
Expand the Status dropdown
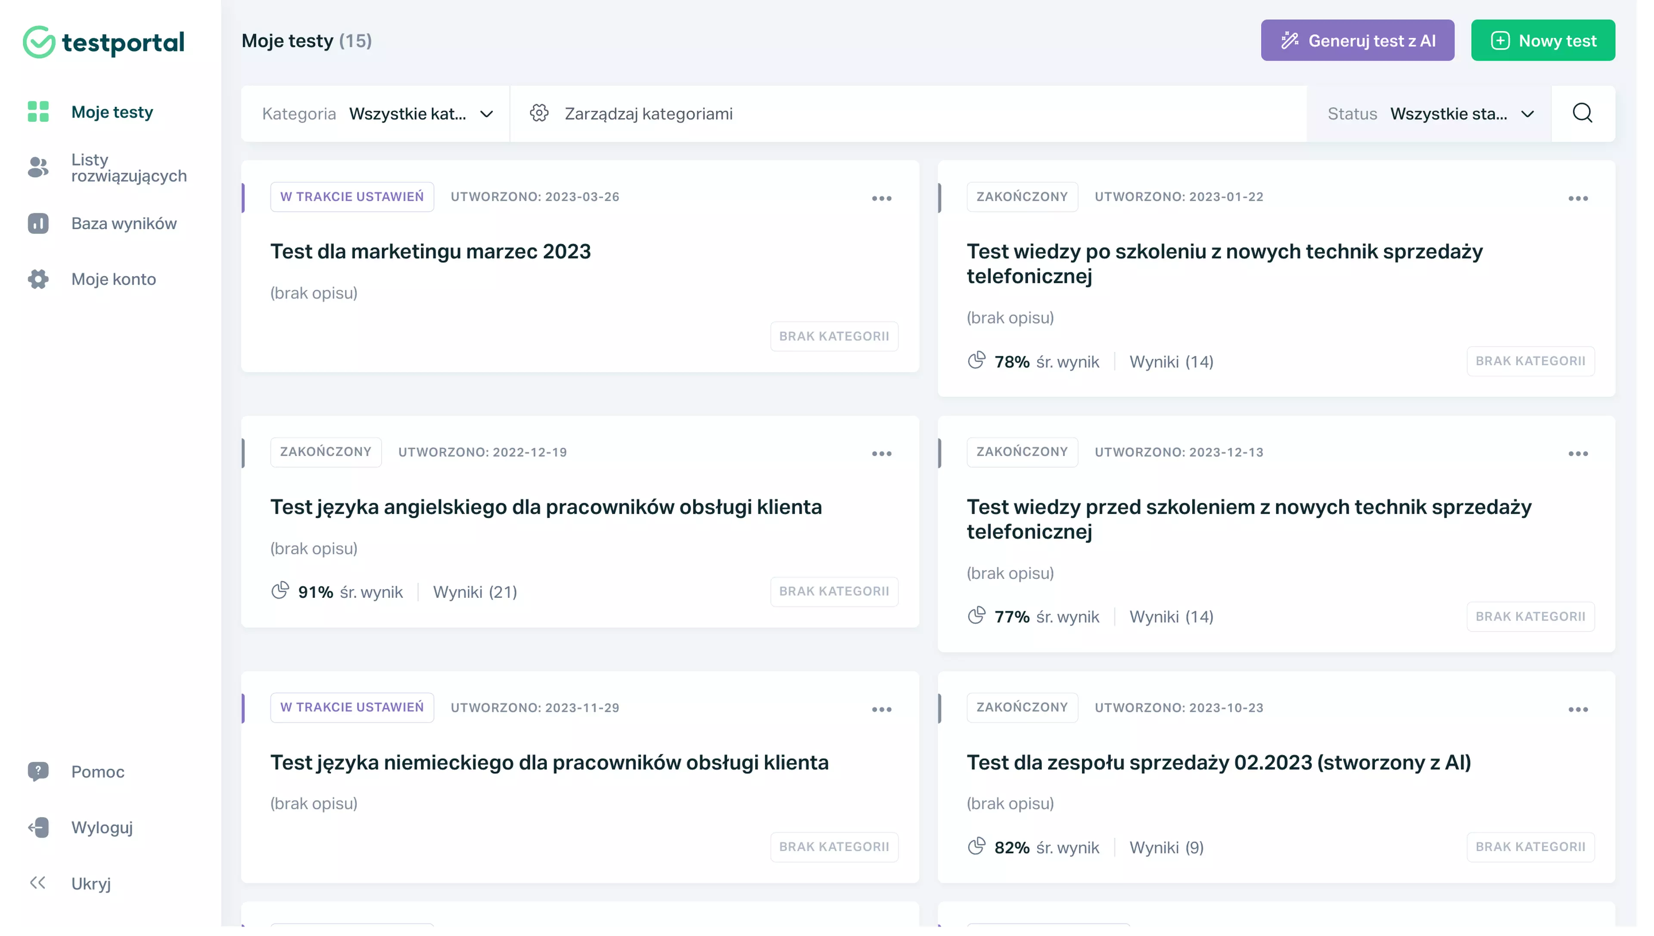tap(1430, 114)
